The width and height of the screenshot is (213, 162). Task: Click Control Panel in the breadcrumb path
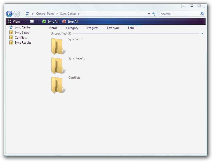point(45,14)
